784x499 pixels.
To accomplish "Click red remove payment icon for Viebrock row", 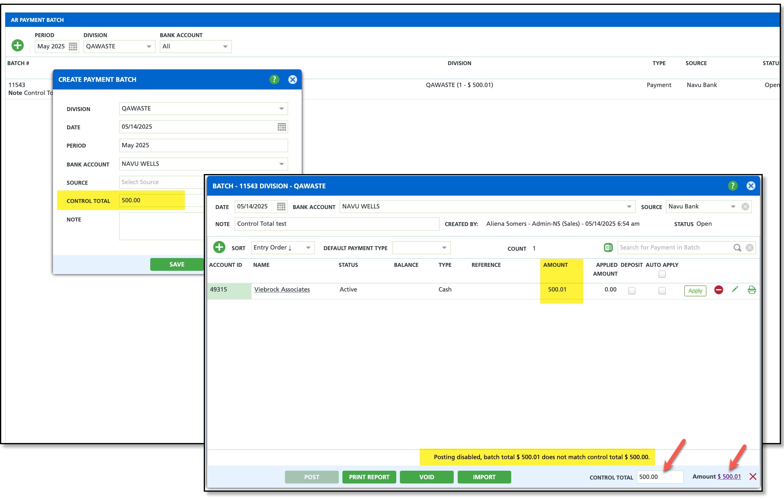I will coord(719,290).
